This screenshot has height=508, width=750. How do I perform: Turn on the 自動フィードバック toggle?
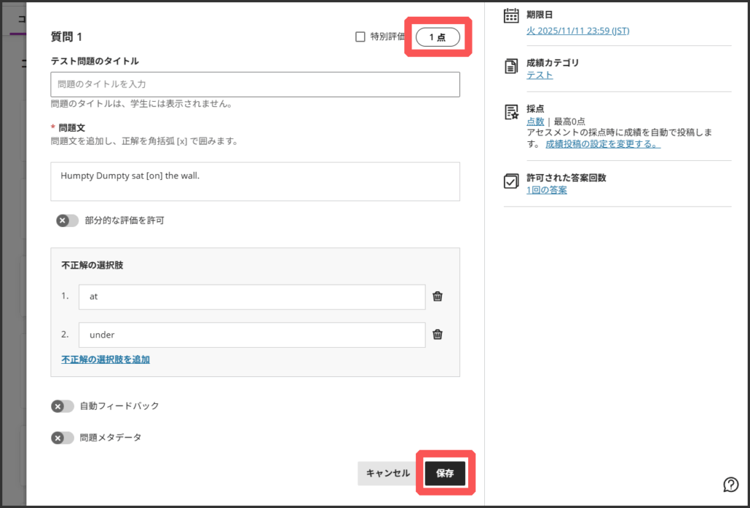coord(63,406)
